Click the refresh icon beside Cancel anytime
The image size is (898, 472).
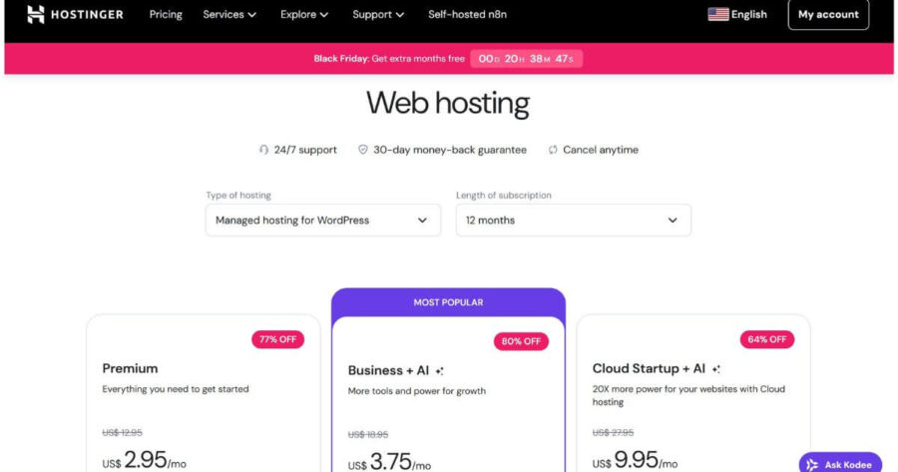(553, 150)
